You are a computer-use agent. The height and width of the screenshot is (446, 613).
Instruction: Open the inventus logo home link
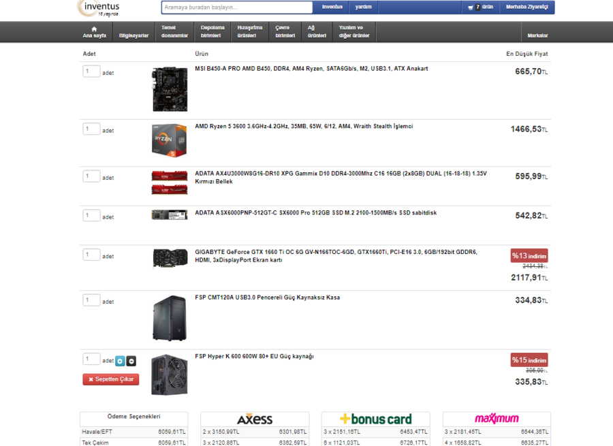point(99,9)
